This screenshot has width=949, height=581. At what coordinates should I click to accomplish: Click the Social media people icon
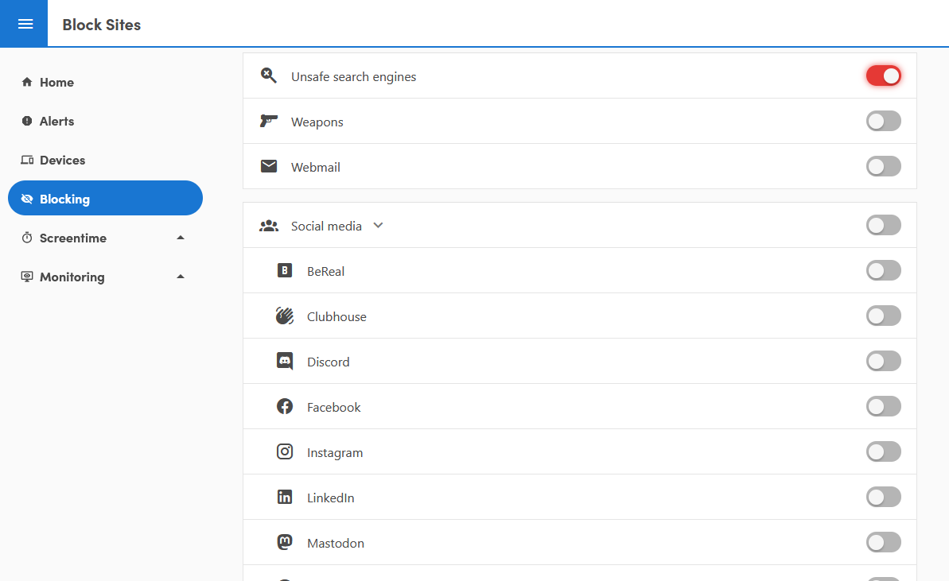coord(269,226)
